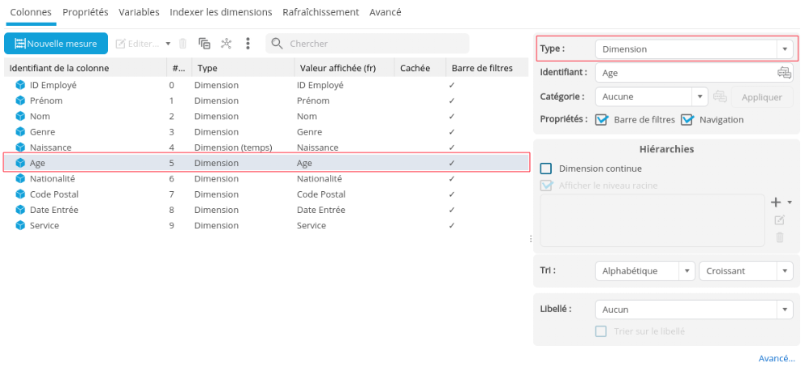
Task: Open the three-dot more options menu
Action: tap(248, 44)
